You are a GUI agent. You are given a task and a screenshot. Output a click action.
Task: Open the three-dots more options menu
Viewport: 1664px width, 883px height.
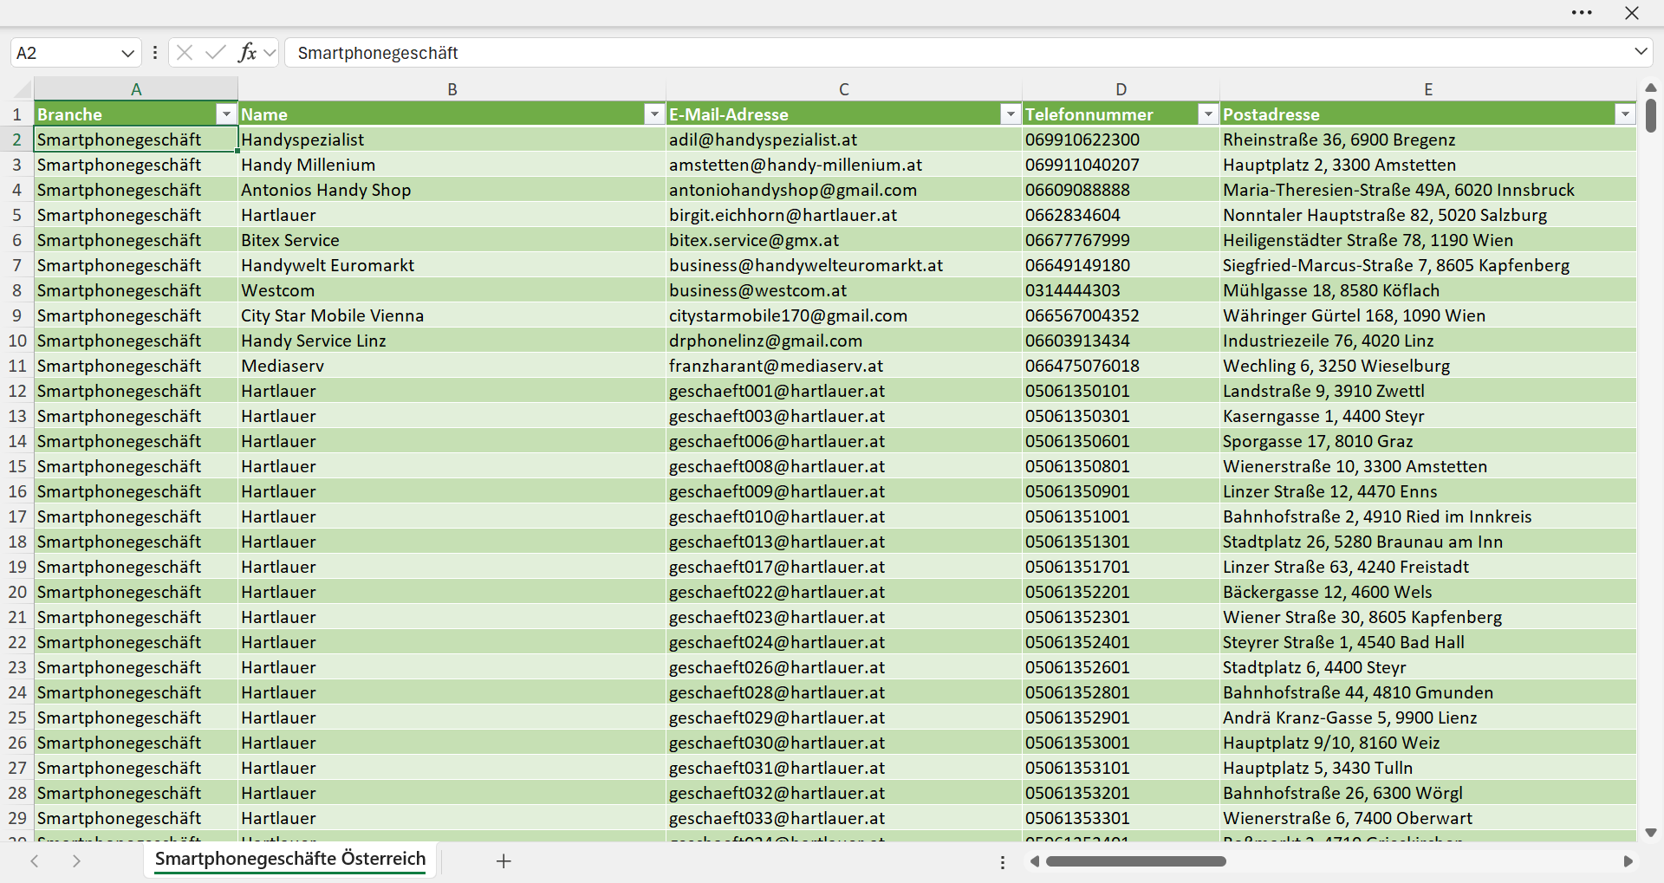pos(1582,13)
